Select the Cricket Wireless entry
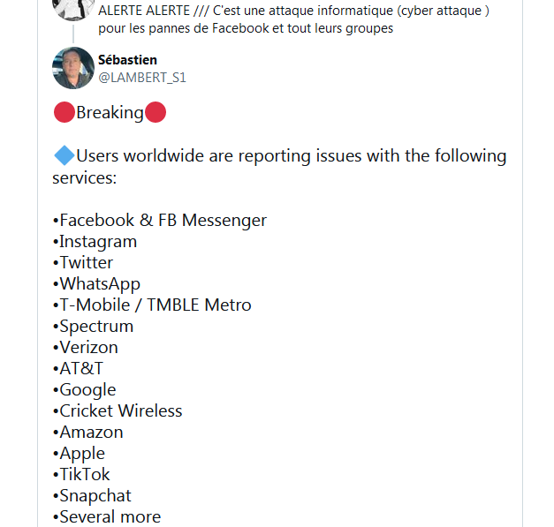 [x=118, y=410]
